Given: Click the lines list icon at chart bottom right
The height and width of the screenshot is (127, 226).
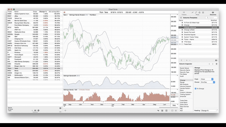Looking at the screenshot, I should pos(176,111).
